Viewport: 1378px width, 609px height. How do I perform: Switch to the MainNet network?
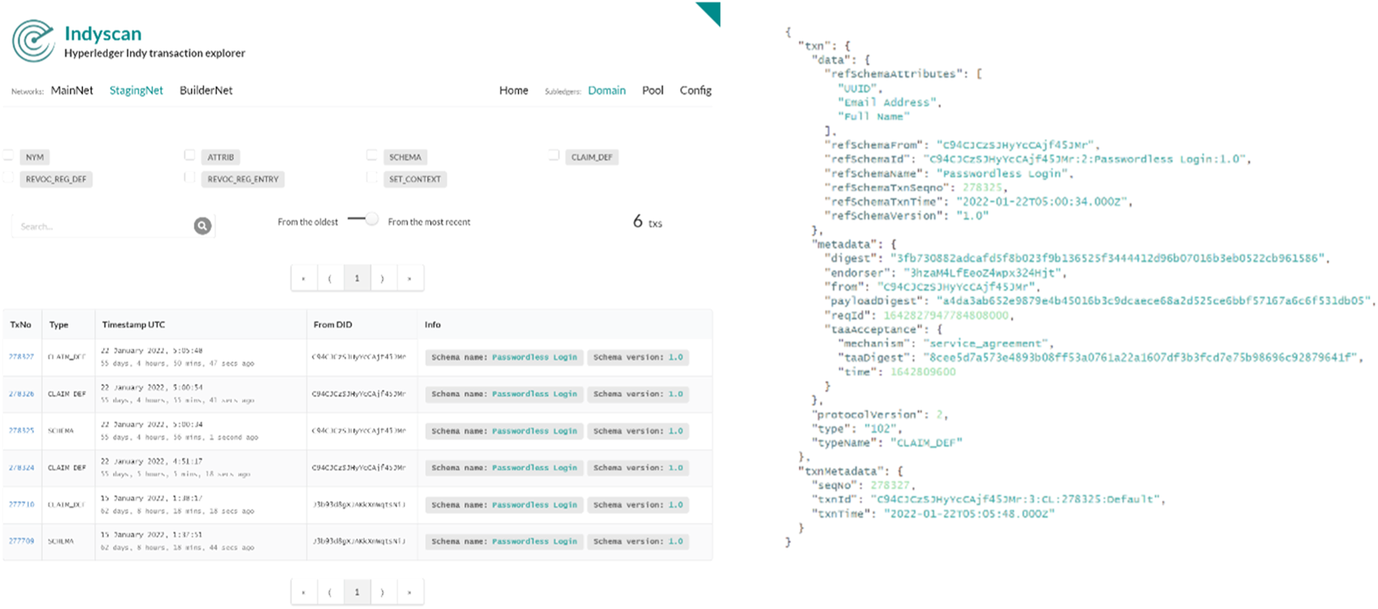[72, 90]
